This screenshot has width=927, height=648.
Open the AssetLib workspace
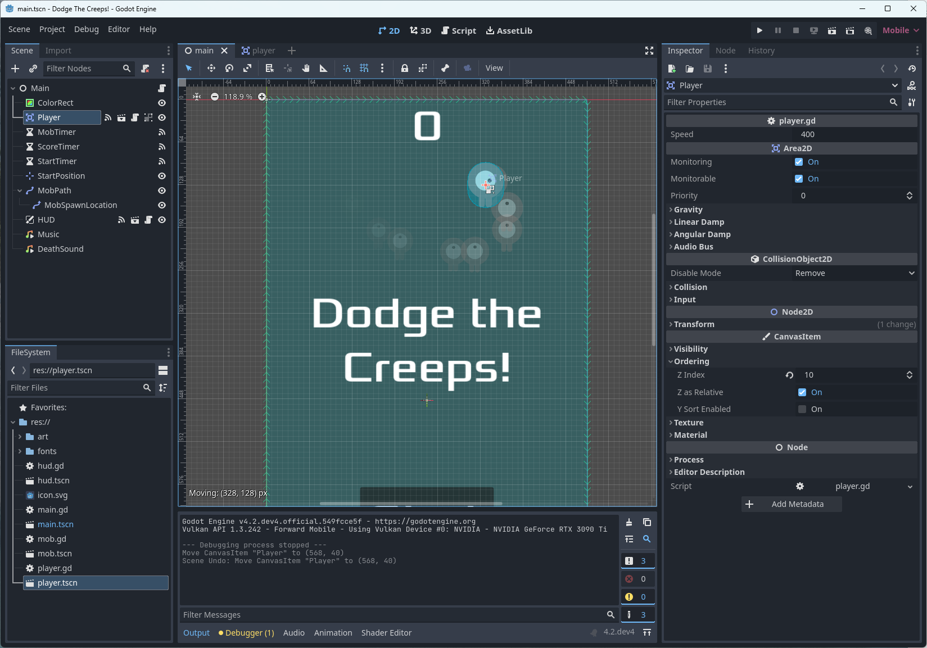pyautogui.click(x=509, y=30)
